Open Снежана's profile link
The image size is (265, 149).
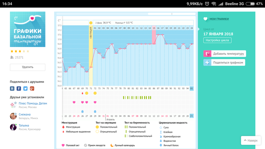point(24,114)
